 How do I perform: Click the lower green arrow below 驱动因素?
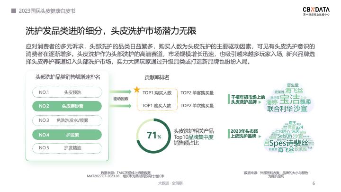pyautogui.click(x=120, y=106)
